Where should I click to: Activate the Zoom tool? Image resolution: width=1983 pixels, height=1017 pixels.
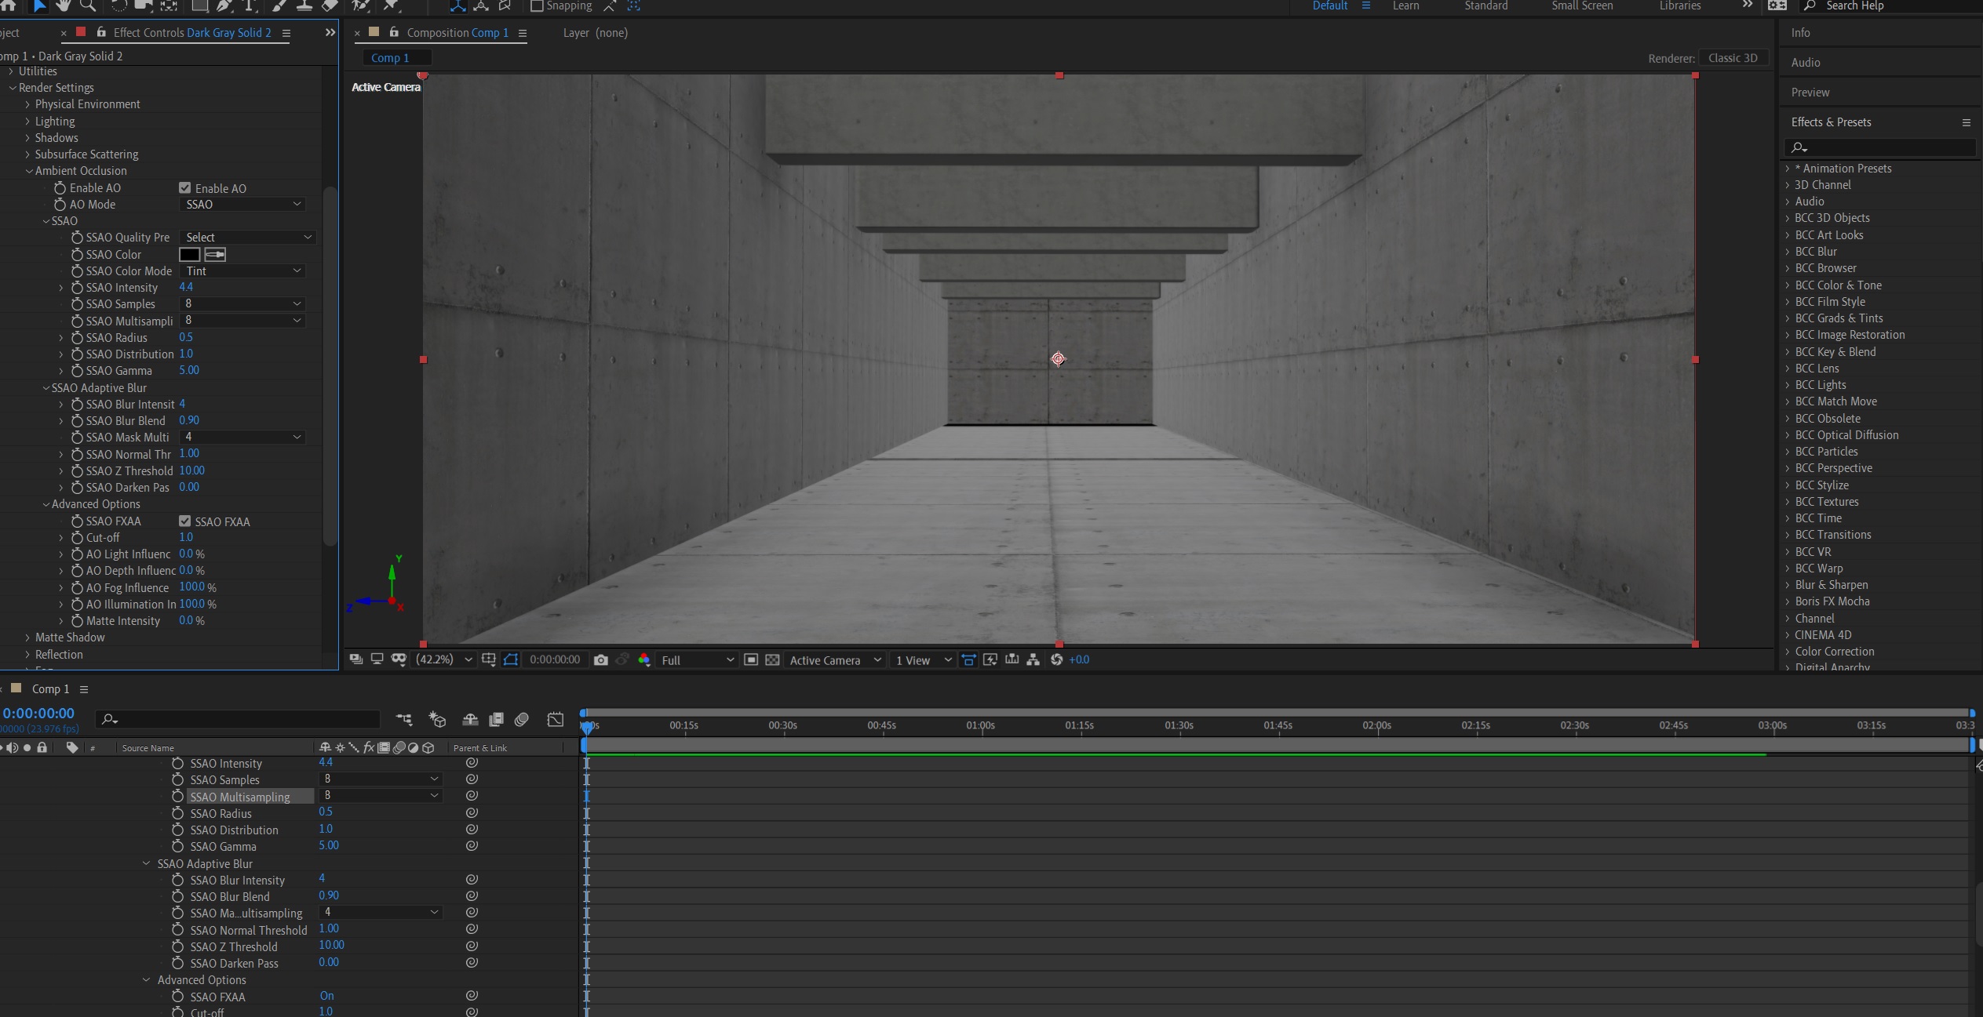(x=88, y=7)
